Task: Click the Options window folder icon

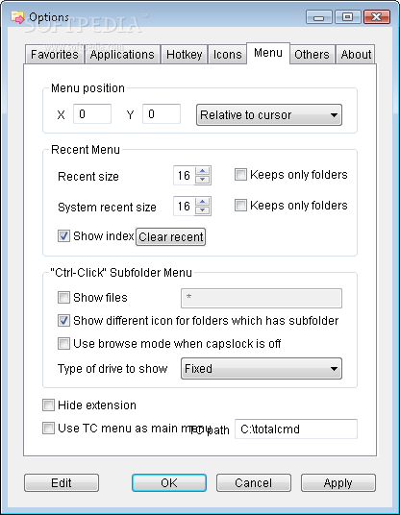Action: click(x=17, y=16)
